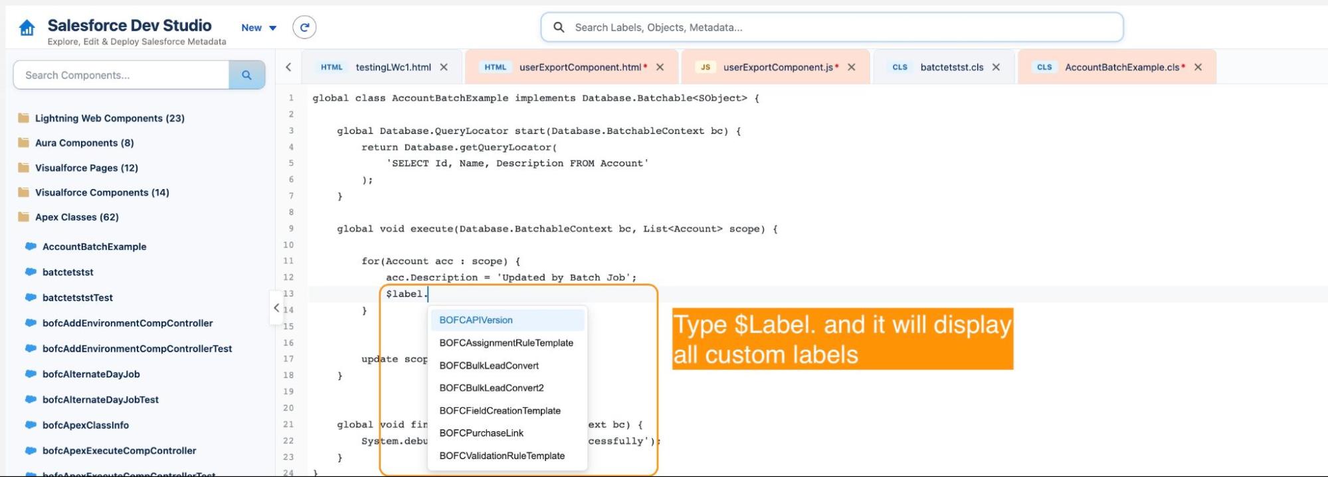This screenshot has height=477, width=1328.
Task: Place cursor on line 1 class declaration
Action: tap(535, 98)
